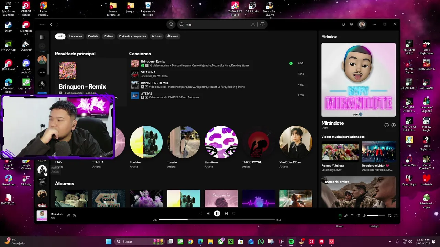Open the three-dot Spotify menu
The image size is (440, 247).
[42, 24]
